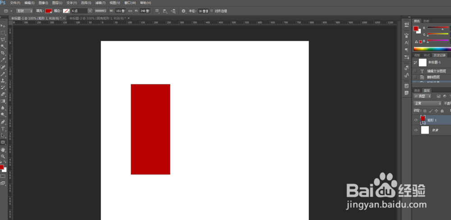Image resolution: width=451 pixels, height=220 pixels.
Task: Open the layer filter type dropdown
Action: coord(422,96)
